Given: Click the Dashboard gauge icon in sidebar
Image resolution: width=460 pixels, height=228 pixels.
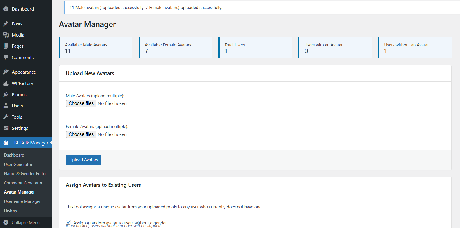Looking at the screenshot, I should 6,9.
